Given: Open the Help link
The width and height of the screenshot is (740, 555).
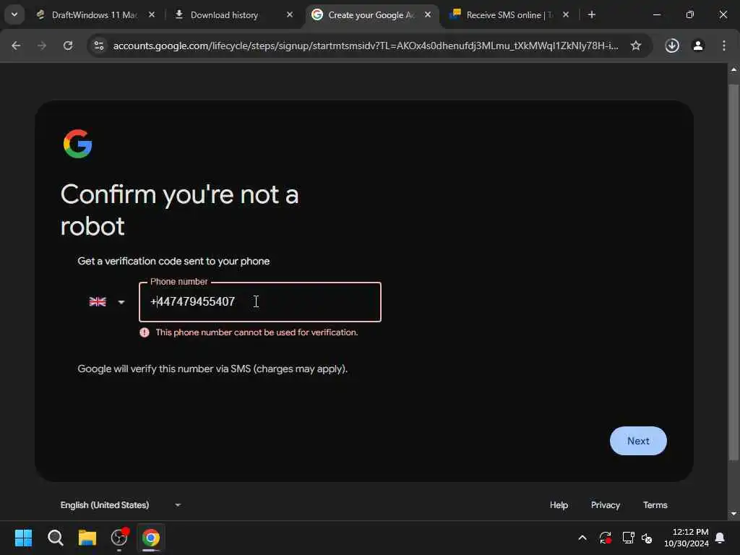Looking at the screenshot, I should [559, 505].
